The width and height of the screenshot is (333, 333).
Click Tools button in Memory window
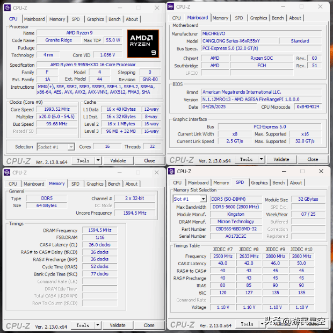tap(83, 325)
